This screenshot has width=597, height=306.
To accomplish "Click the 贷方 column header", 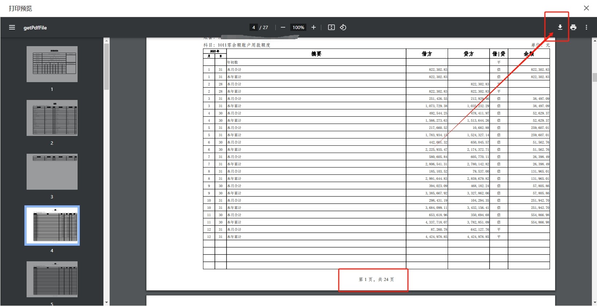I will [x=468, y=54].
